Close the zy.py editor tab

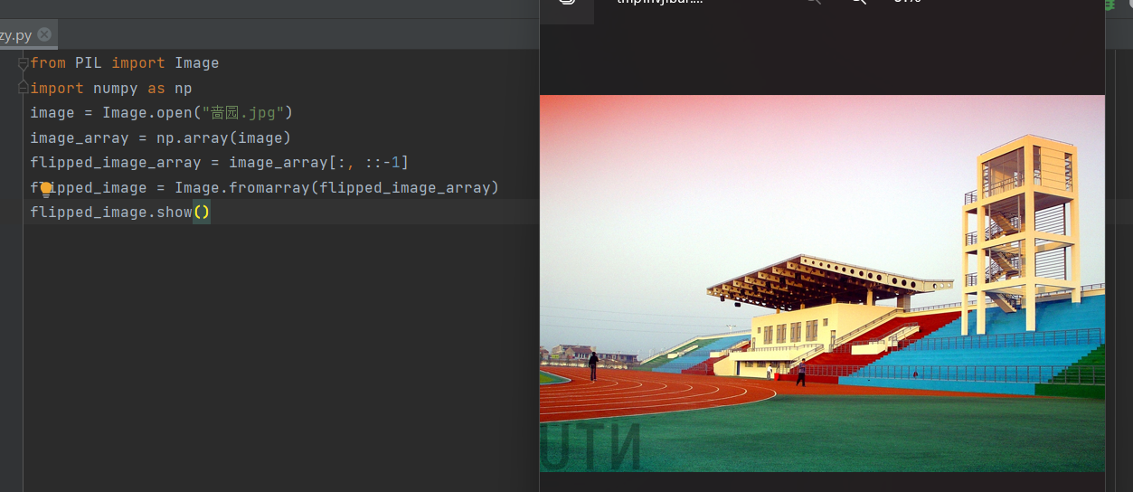pyautogui.click(x=43, y=35)
